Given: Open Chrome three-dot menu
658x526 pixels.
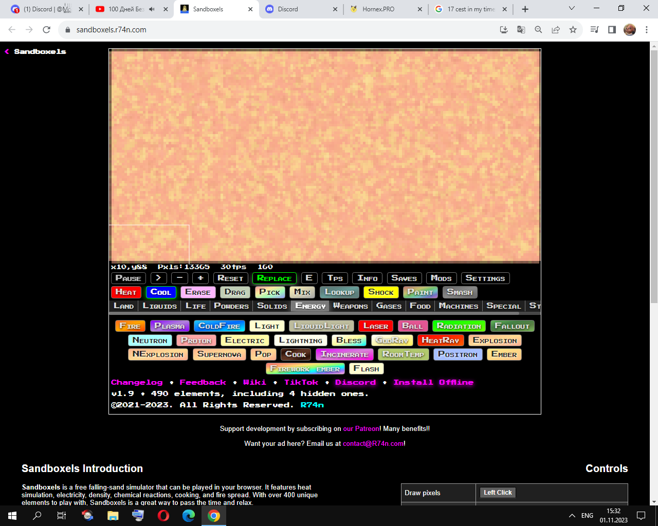Looking at the screenshot, I should point(647,30).
